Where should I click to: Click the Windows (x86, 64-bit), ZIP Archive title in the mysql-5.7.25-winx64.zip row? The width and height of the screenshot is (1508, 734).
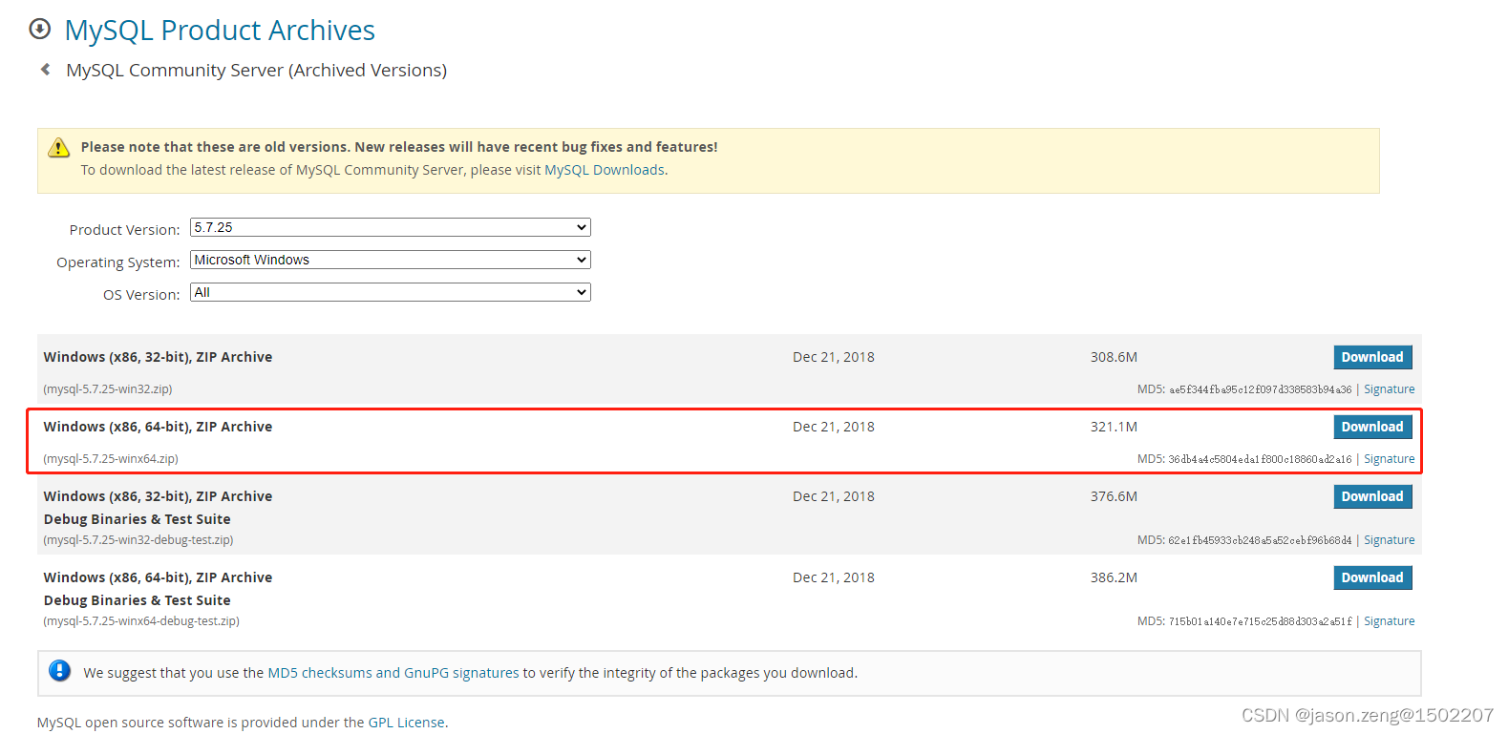(x=158, y=427)
